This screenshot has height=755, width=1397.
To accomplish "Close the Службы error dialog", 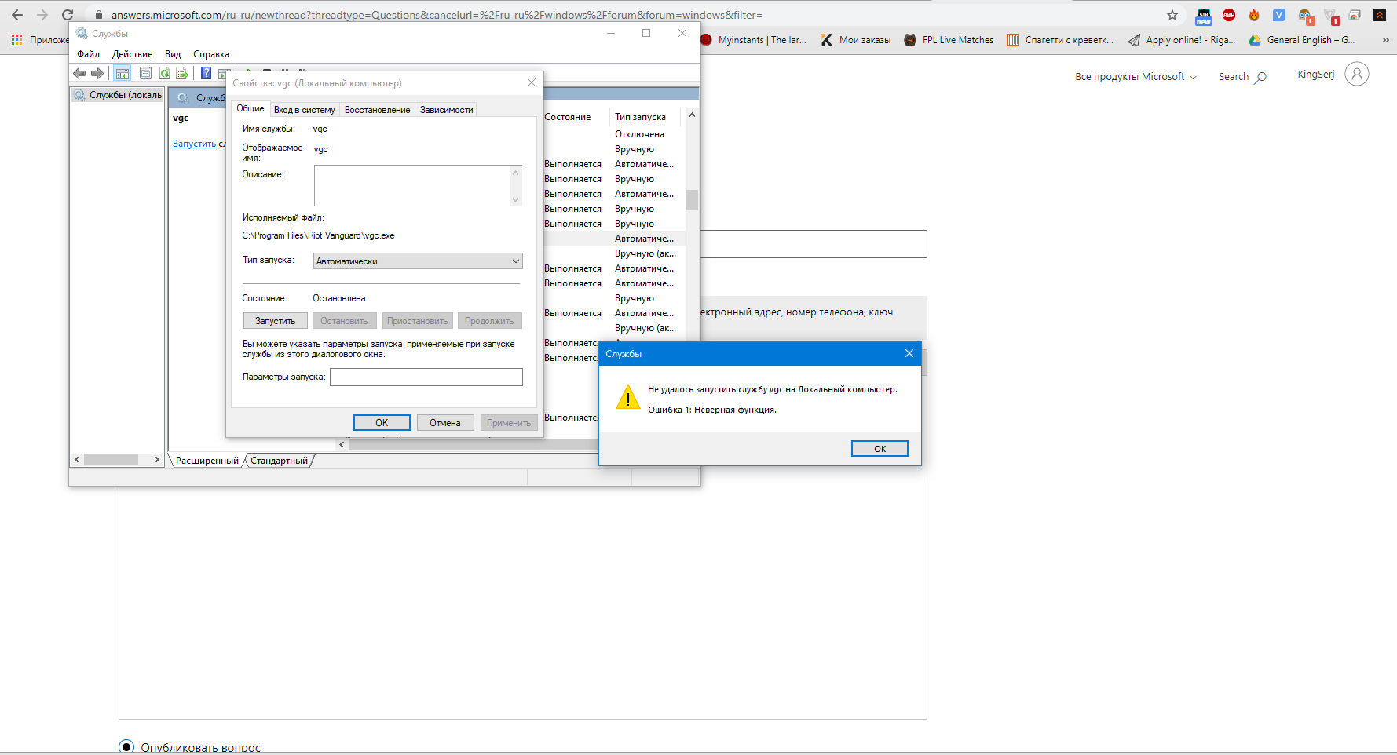I will pos(909,353).
